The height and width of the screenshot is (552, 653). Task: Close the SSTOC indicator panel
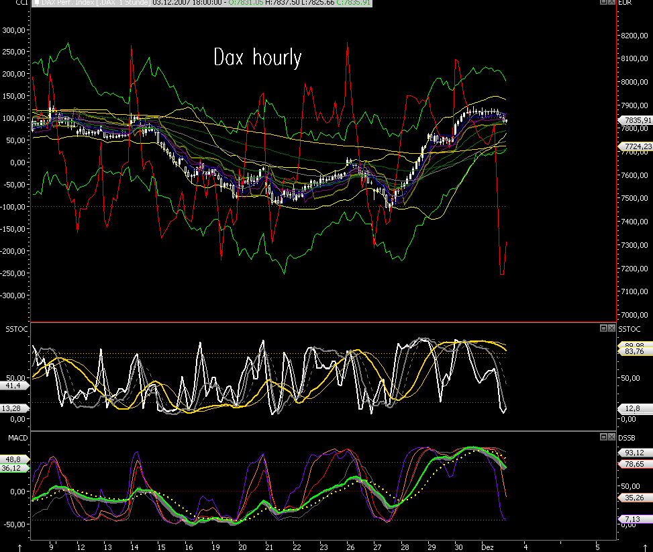611,328
